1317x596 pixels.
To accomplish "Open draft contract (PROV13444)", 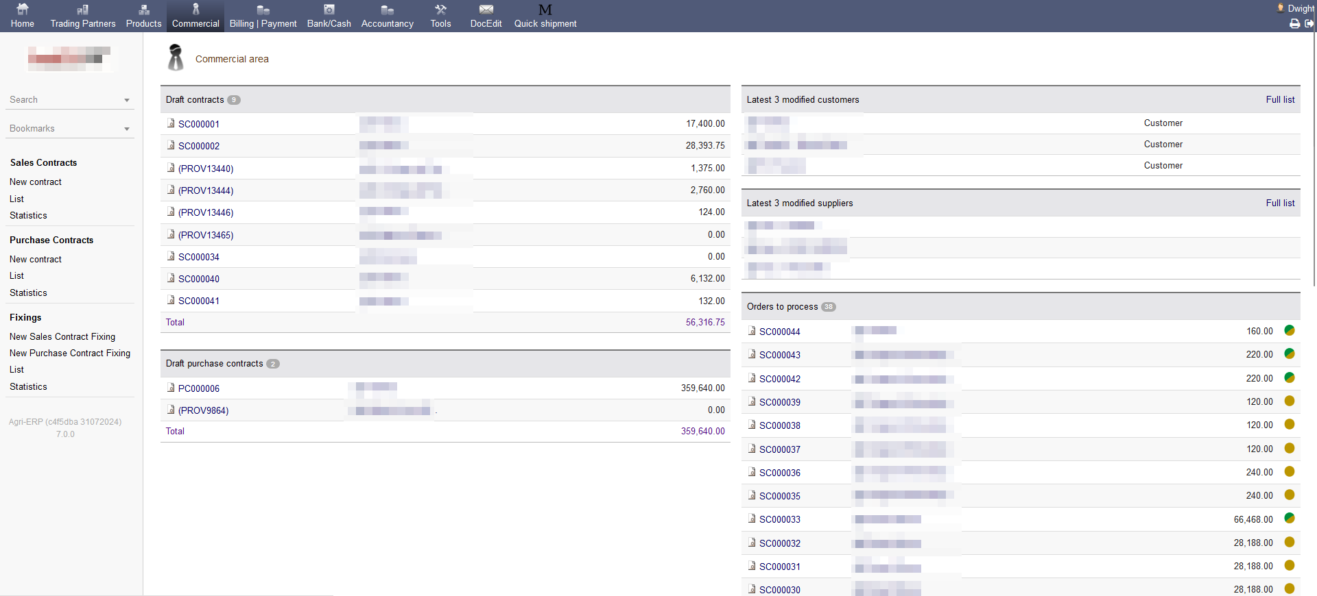I will click(x=206, y=190).
